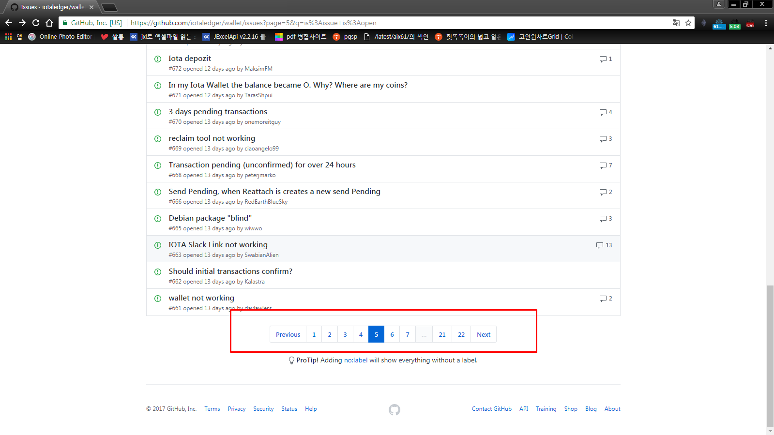This screenshot has height=435, width=774.
Task: Open the pgsp bookmark
Action: click(x=345, y=36)
